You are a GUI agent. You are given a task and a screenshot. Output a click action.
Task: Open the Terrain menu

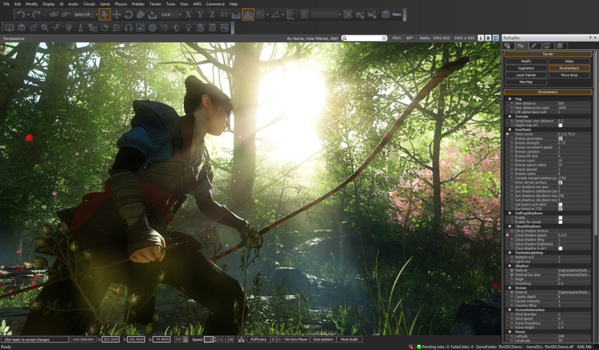tap(155, 4)
